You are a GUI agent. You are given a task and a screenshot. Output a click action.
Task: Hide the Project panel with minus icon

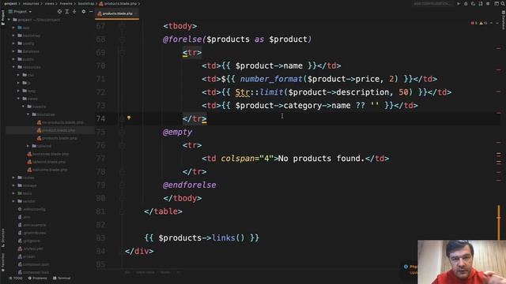pyautogui.click(x=91, y=12)
